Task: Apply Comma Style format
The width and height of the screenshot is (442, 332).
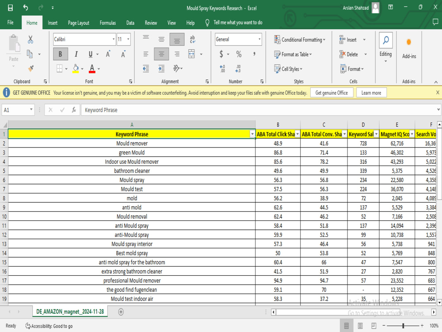Action: tap(254, 54)
